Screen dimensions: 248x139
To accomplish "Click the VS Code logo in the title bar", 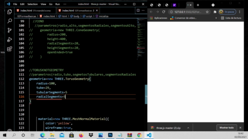I will 8,4.
